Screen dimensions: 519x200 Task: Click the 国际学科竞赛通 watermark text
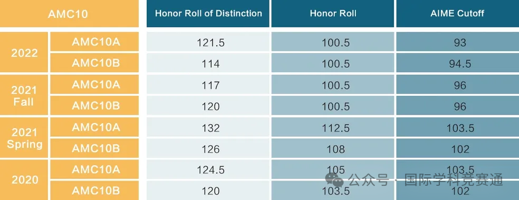454,180
